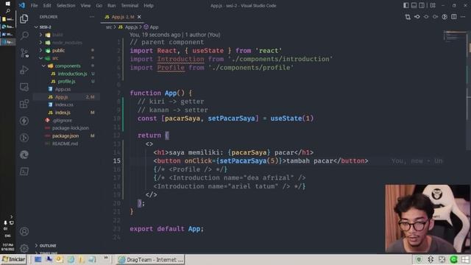This screenshot has width=471, height=265.
Task: Open Explorer views and more actions ellipsis
Action: [92, 17]
